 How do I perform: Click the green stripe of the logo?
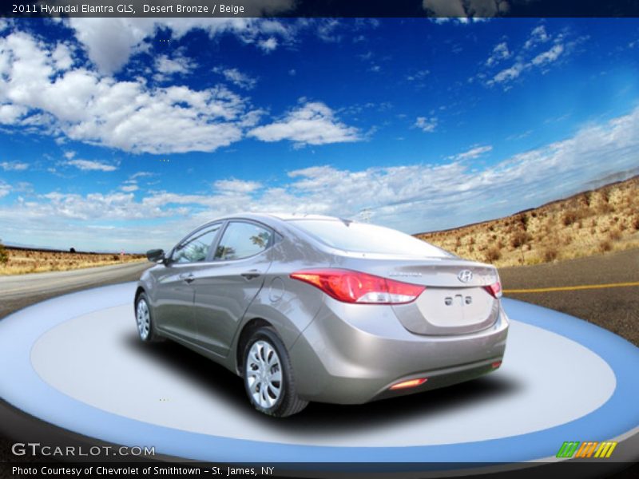tap(567, 449)
